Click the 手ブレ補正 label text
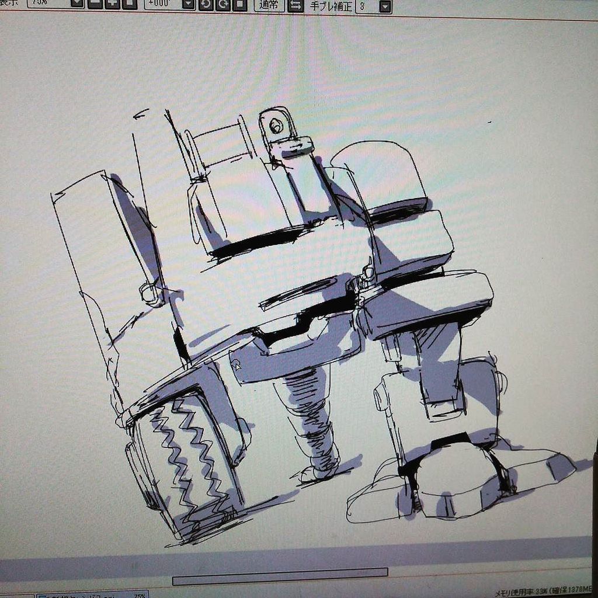 coord(331,6)
